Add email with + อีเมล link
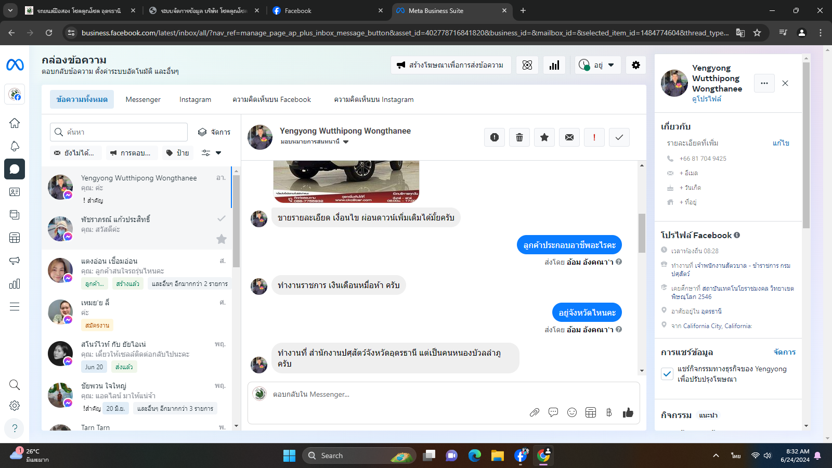Screen dimensions: 832x468 coord(688,173)
